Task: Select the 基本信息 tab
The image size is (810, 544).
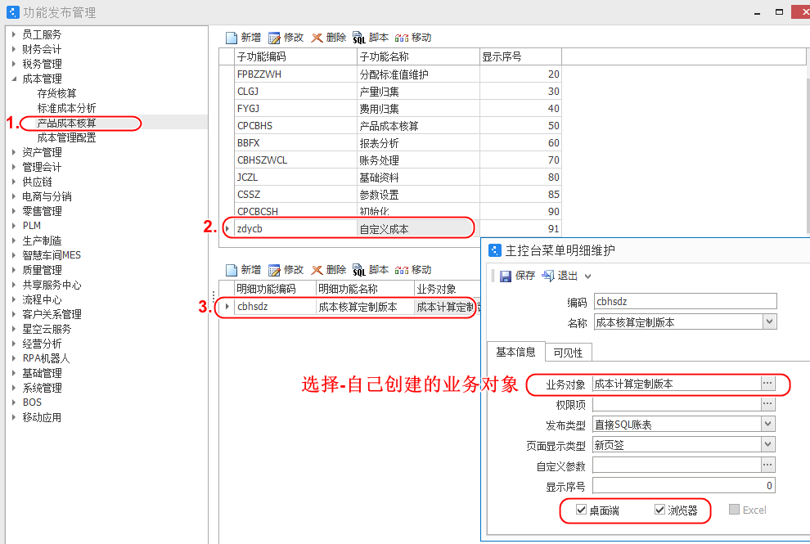Action: tap(515, 352)
